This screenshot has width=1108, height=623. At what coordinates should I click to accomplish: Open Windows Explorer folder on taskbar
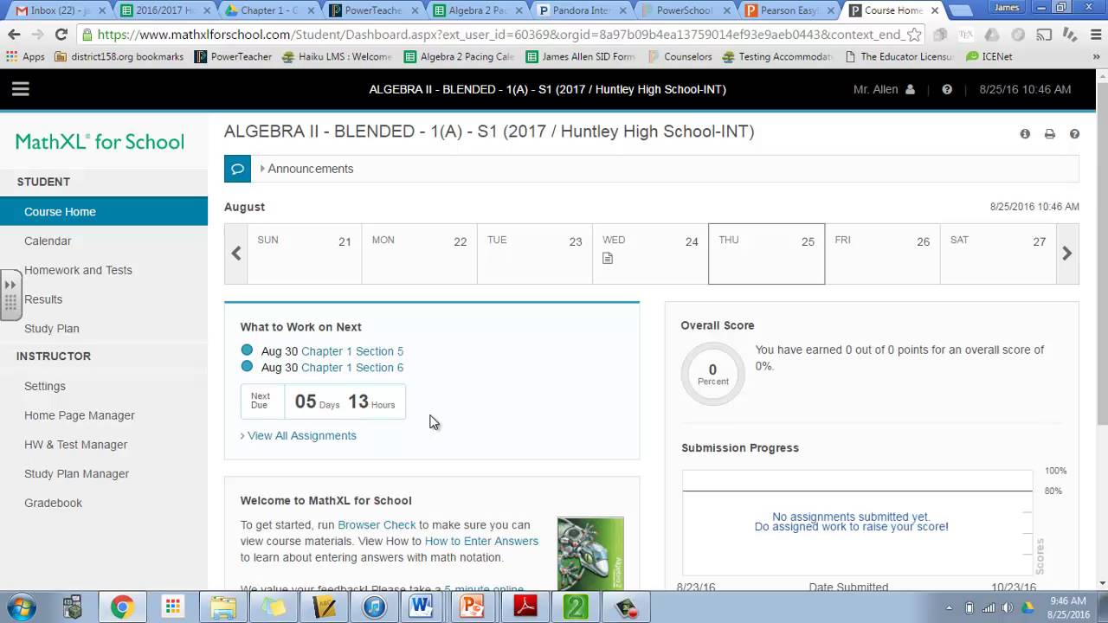click(x=222, y=607)
